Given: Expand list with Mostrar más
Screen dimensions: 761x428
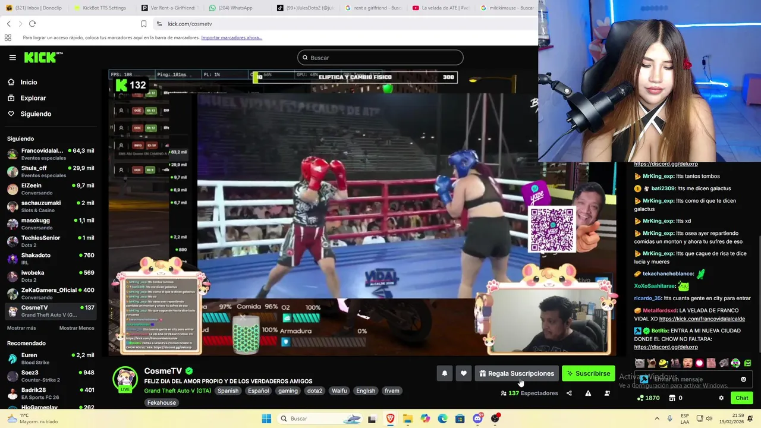Looking at the screenshot, I should [21, 328].
